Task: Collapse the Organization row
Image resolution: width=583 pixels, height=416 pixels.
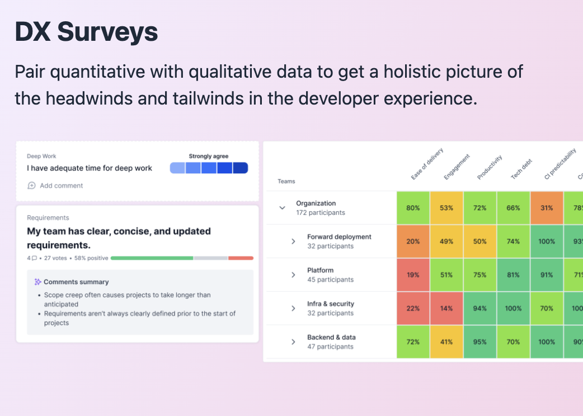Action: pyautogui.click(x=282, y=208)
